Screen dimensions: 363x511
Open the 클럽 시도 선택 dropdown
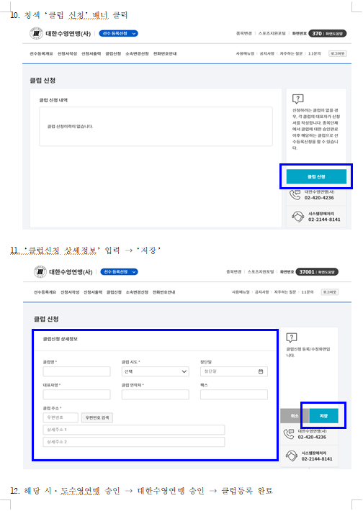click(x=156, y=371)
